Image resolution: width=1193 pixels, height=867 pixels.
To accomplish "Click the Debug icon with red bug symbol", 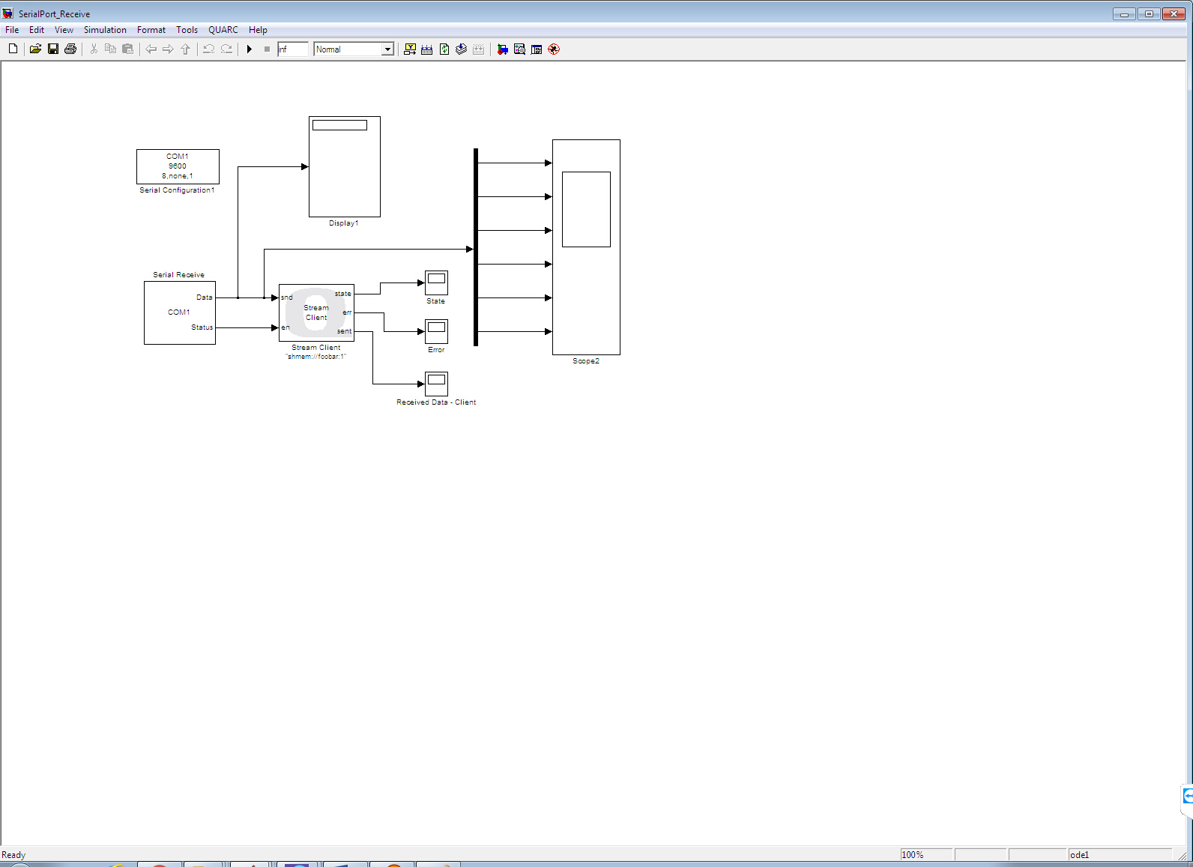I will (554, 49).
